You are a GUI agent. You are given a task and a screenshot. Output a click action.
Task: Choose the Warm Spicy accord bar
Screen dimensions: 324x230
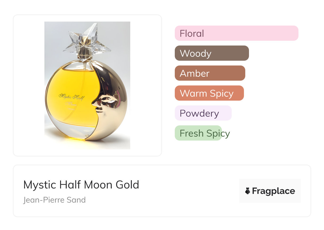[209, 93]
